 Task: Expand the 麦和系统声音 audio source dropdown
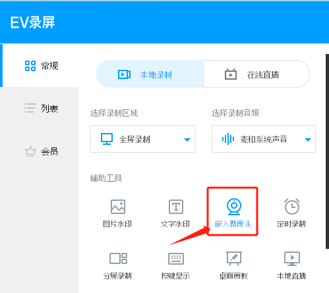[x=264, y=139]
